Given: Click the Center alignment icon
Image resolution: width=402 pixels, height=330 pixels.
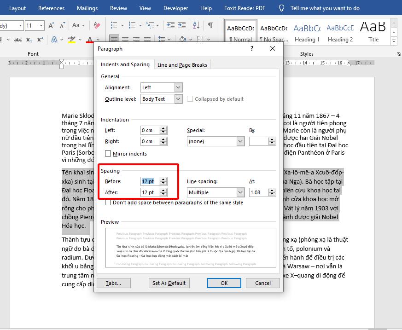Looking at the screenshot, I should [125, 39].
